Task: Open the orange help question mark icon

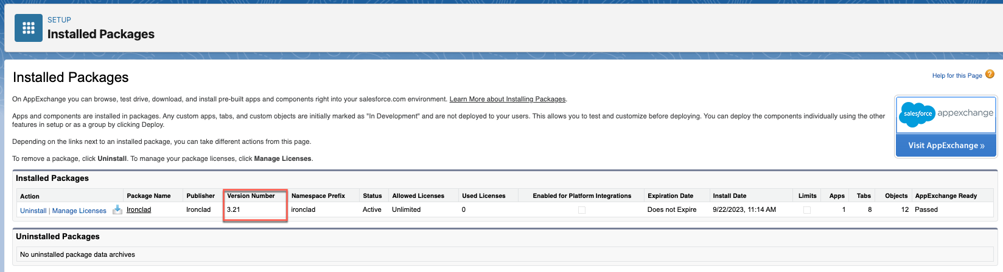Action: [x=990, y=74]
